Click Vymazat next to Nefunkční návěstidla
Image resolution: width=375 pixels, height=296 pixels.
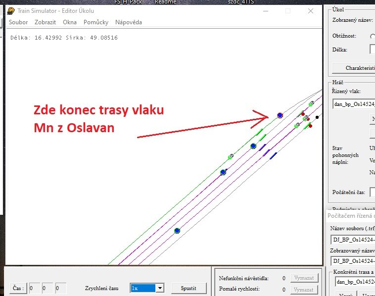point(304,278)
